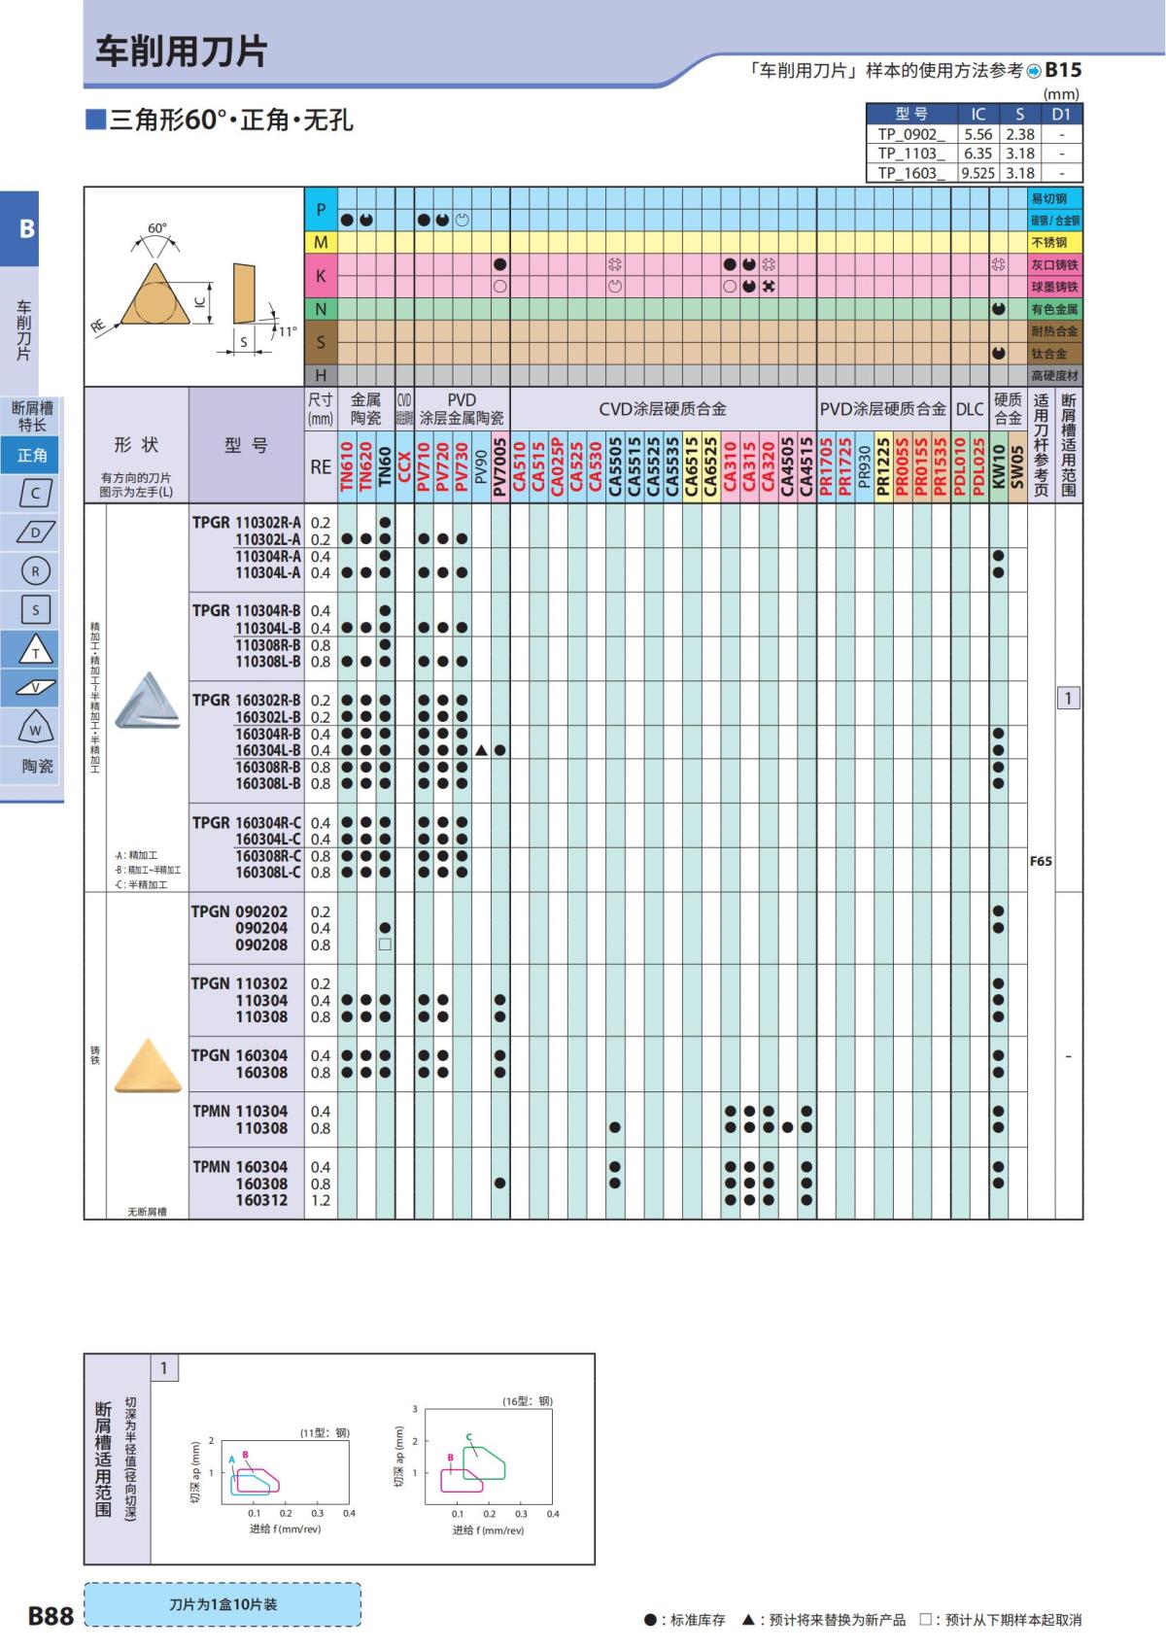Click the KW10 grade column header
The width and height of the screenshot is (1166, 1649).
(998, 466)
